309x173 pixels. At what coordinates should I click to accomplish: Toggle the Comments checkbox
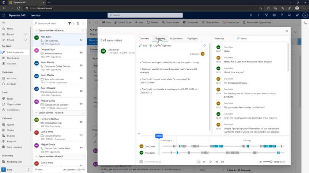tap(141, 161)
